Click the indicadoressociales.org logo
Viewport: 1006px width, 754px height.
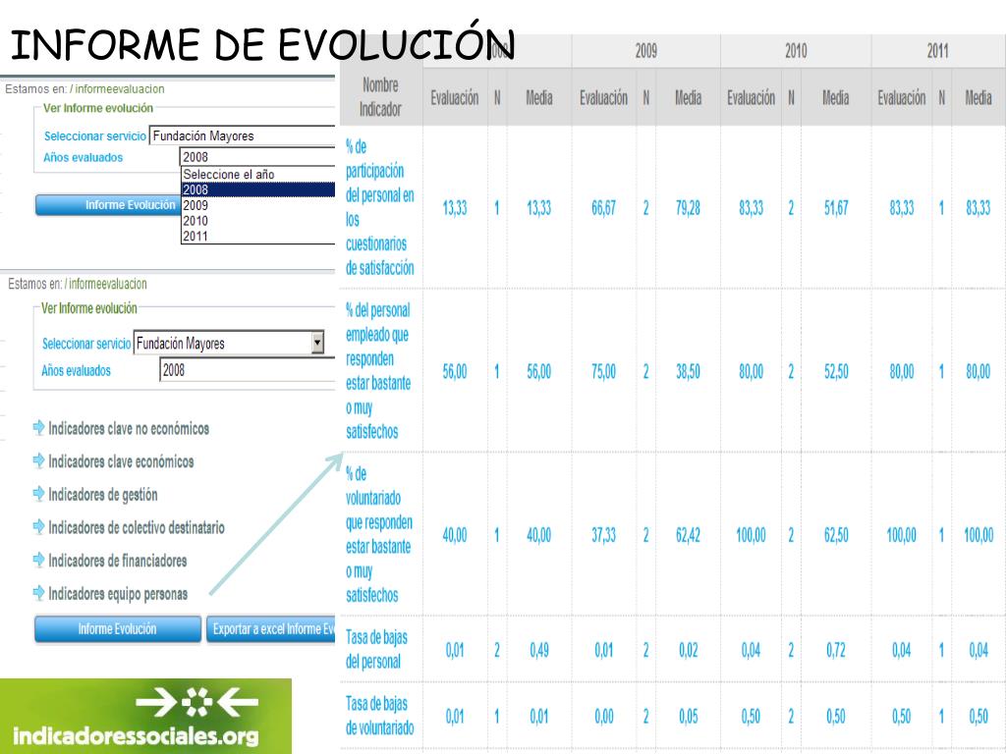[x=145, y=716]
